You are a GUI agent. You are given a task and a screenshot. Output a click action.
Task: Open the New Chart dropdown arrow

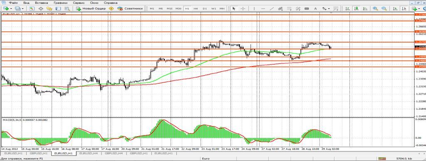tap(11, 9)
